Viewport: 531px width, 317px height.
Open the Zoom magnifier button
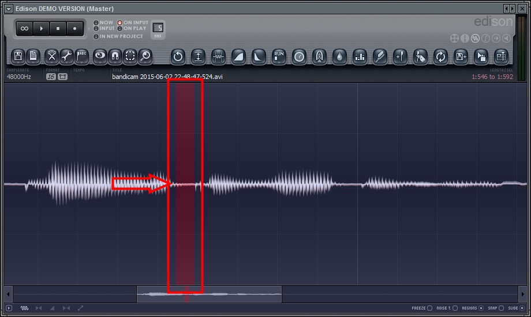(145, 56)
